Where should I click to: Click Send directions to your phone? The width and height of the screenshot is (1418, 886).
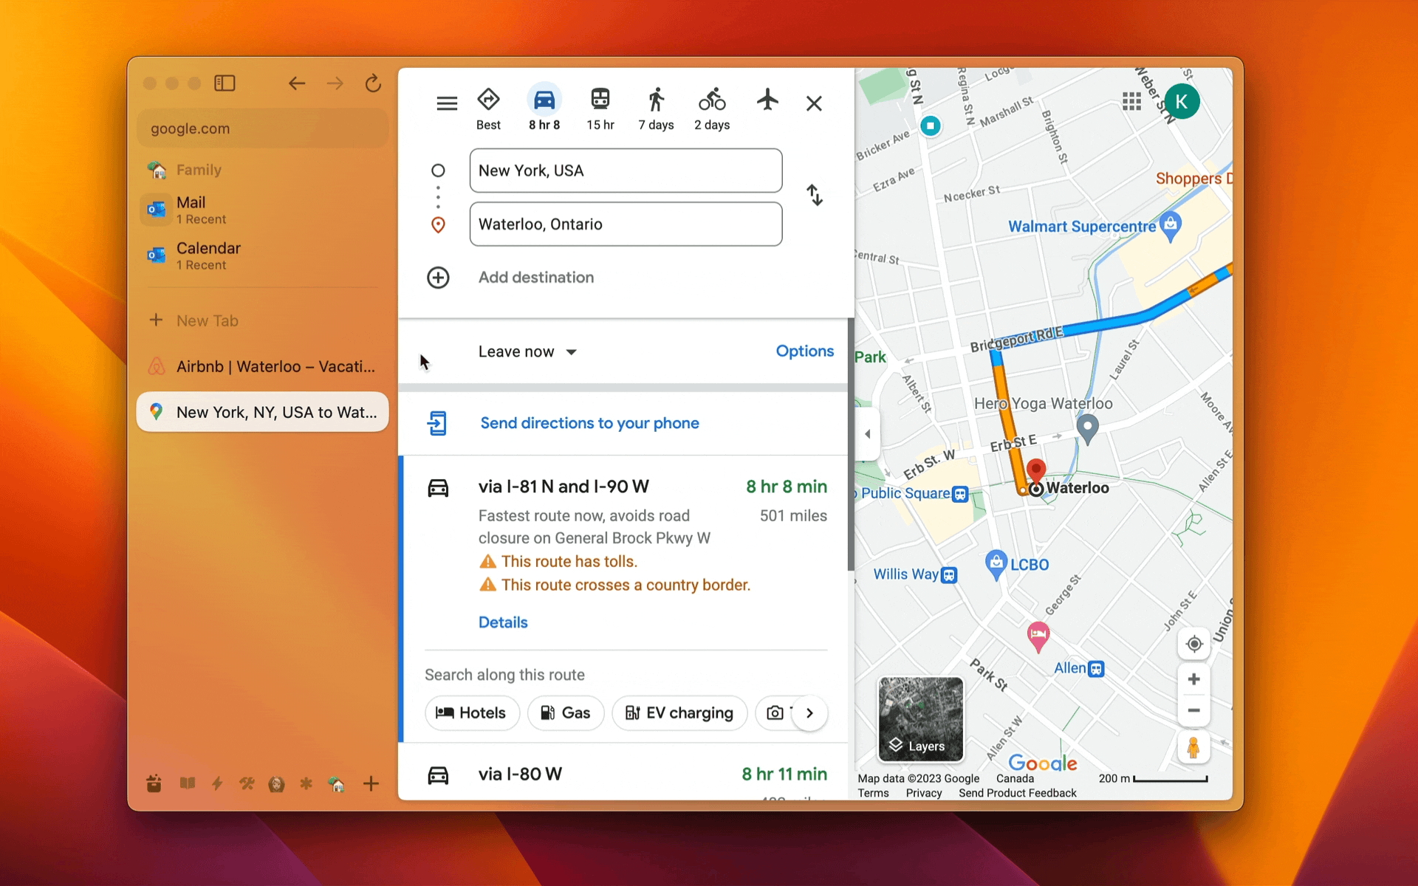(x=589, y=423)
